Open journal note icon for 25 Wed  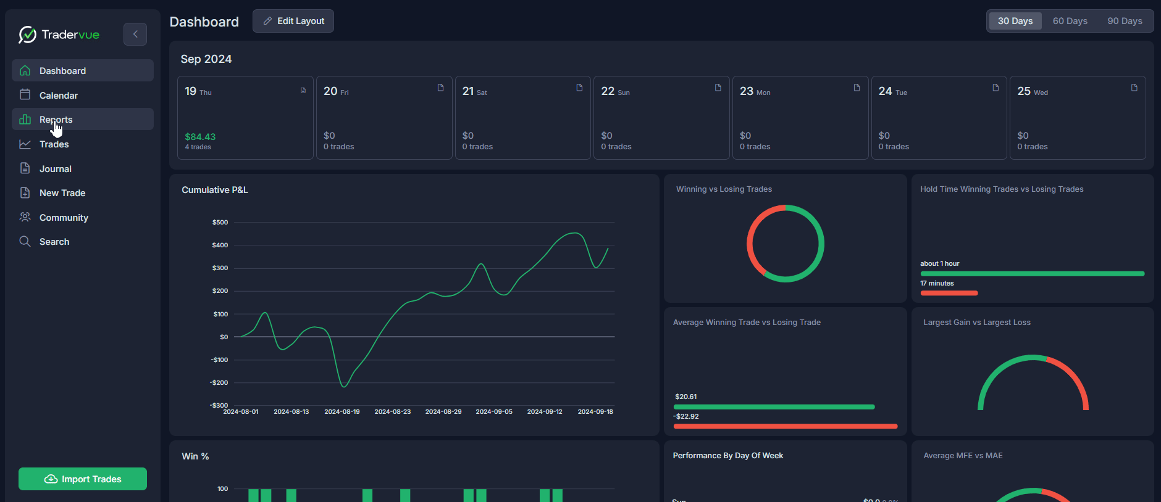pyautogui.click(x=1134, y=88)
